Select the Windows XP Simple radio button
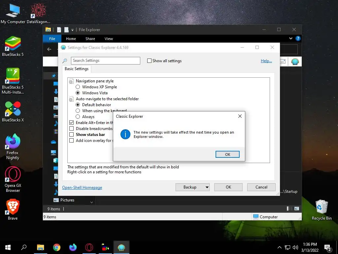 point(78,87)
